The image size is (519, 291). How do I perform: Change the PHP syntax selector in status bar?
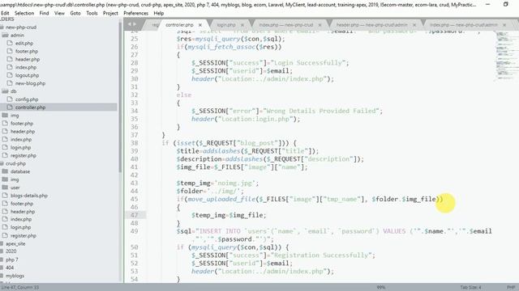tap(510, 288)
